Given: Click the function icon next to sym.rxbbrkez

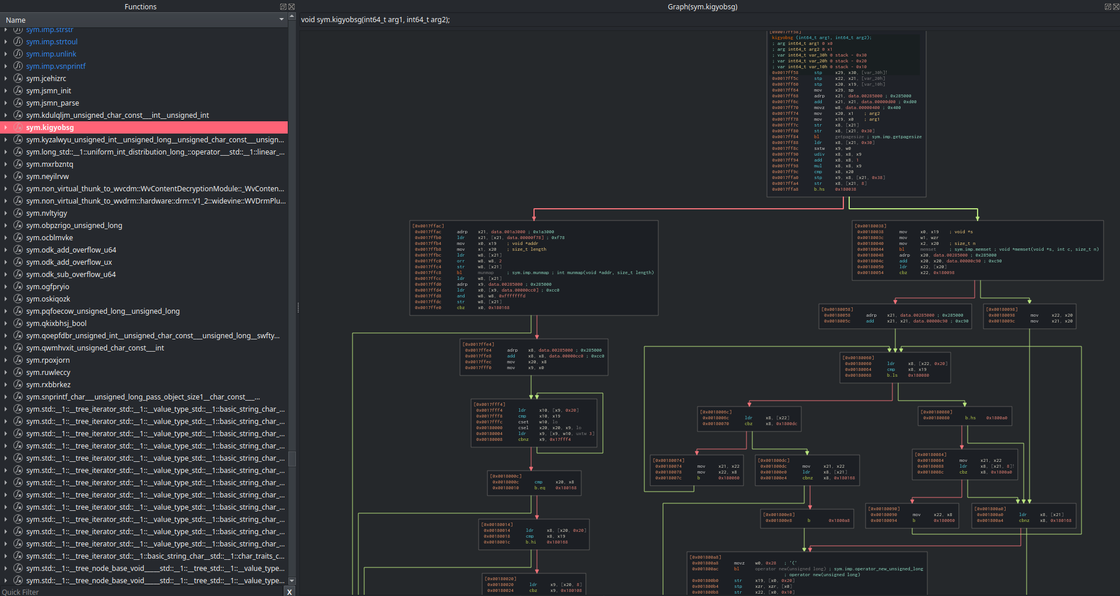Looking at the screenshot, I should point(18,385).
